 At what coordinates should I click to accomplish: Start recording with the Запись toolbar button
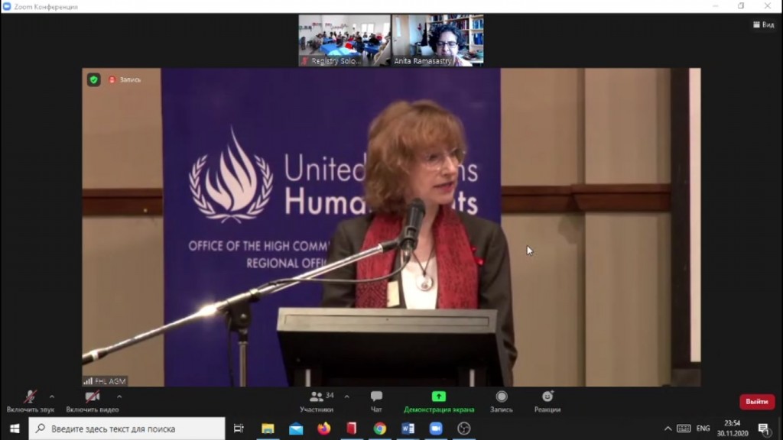(502, 402)
